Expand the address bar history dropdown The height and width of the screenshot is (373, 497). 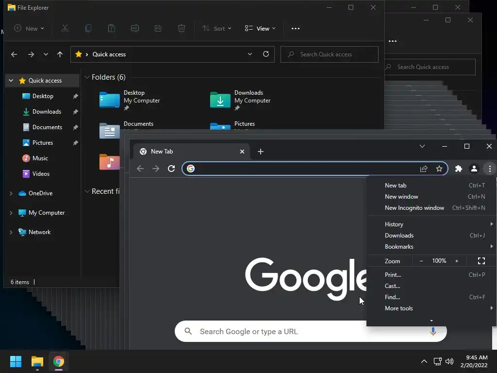pyautogui.click(x=250, y=54)
